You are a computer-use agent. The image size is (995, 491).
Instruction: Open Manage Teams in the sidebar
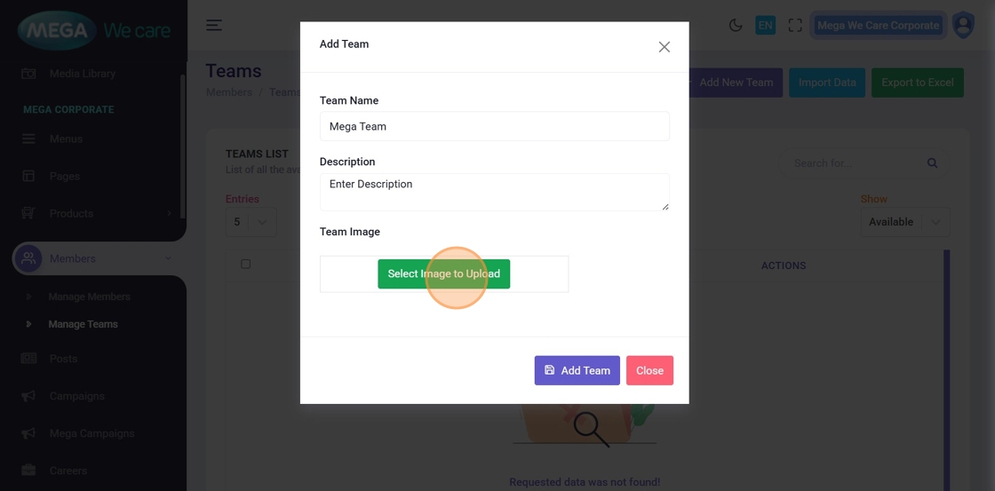pos(83,324)
